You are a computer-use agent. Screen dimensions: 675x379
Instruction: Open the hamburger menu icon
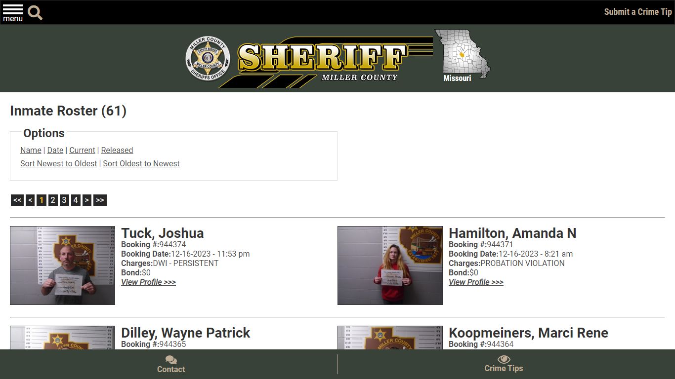(13, 12)
